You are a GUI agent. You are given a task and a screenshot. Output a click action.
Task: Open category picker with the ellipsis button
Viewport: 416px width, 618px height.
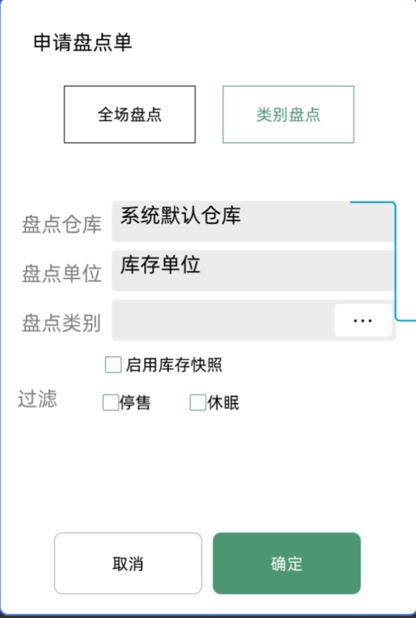tap(363, 320)
